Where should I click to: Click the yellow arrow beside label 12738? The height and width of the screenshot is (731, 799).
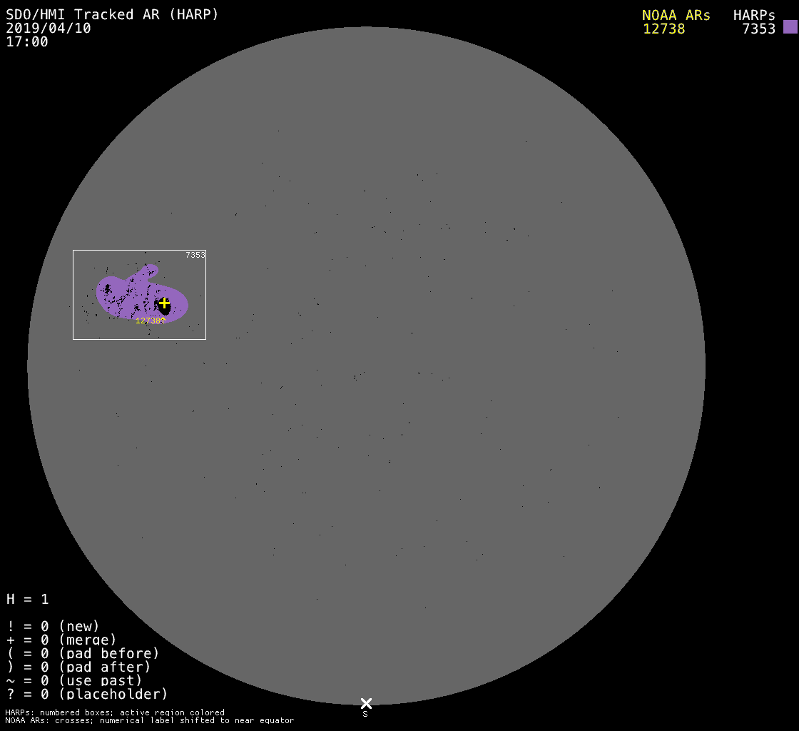pyautogui.click(x=163, y=321)
